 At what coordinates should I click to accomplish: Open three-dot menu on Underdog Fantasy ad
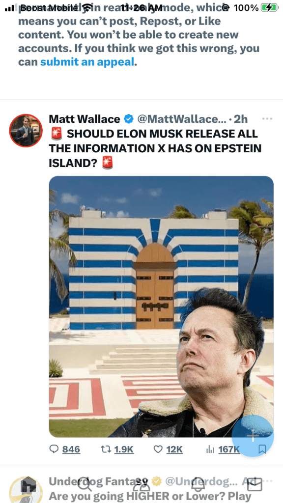(268, 481)
